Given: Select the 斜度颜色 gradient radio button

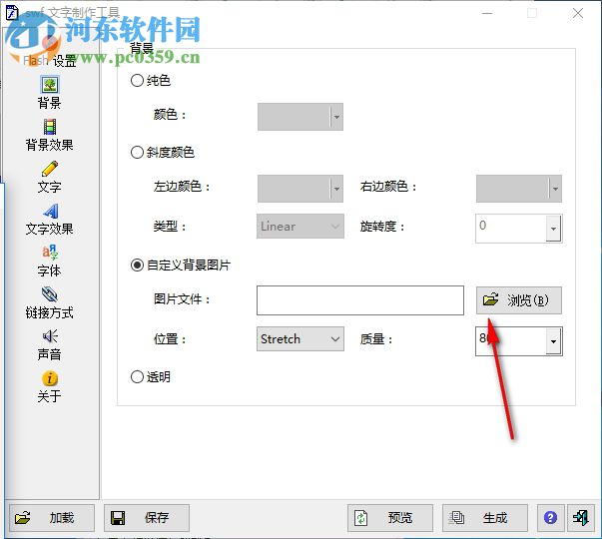Looking at the screenshot, I should pos(137,153).
